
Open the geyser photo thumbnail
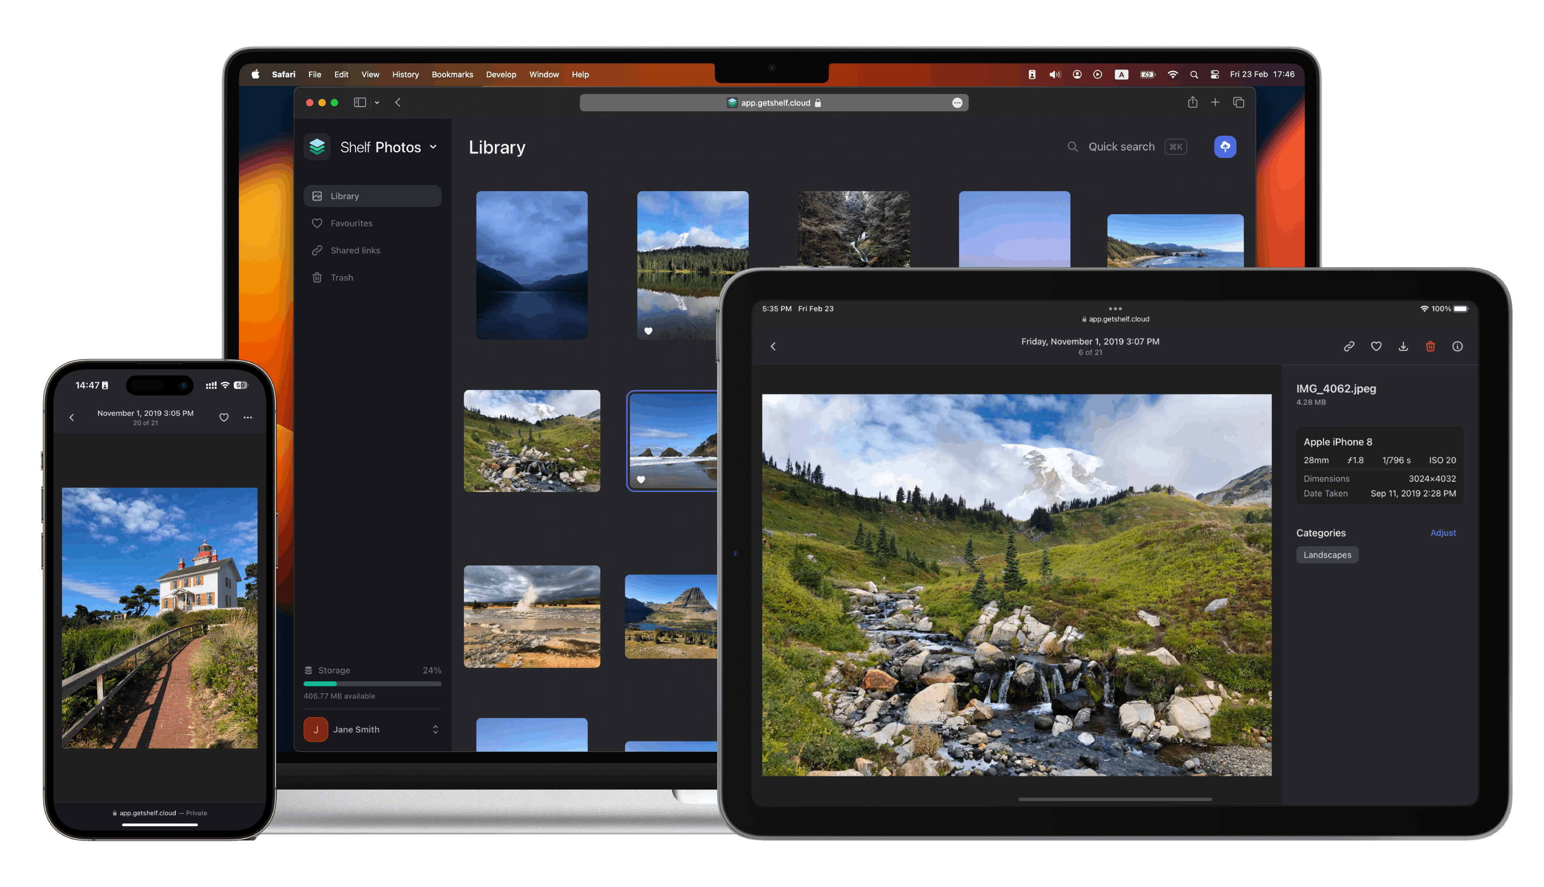tap(532, 616)
